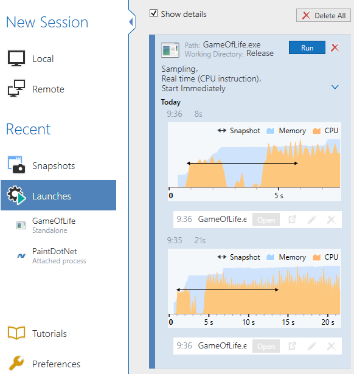Click Snapshot arrow legend icon in 8s chart
The image size is (354, 374).
click(222, 131)
